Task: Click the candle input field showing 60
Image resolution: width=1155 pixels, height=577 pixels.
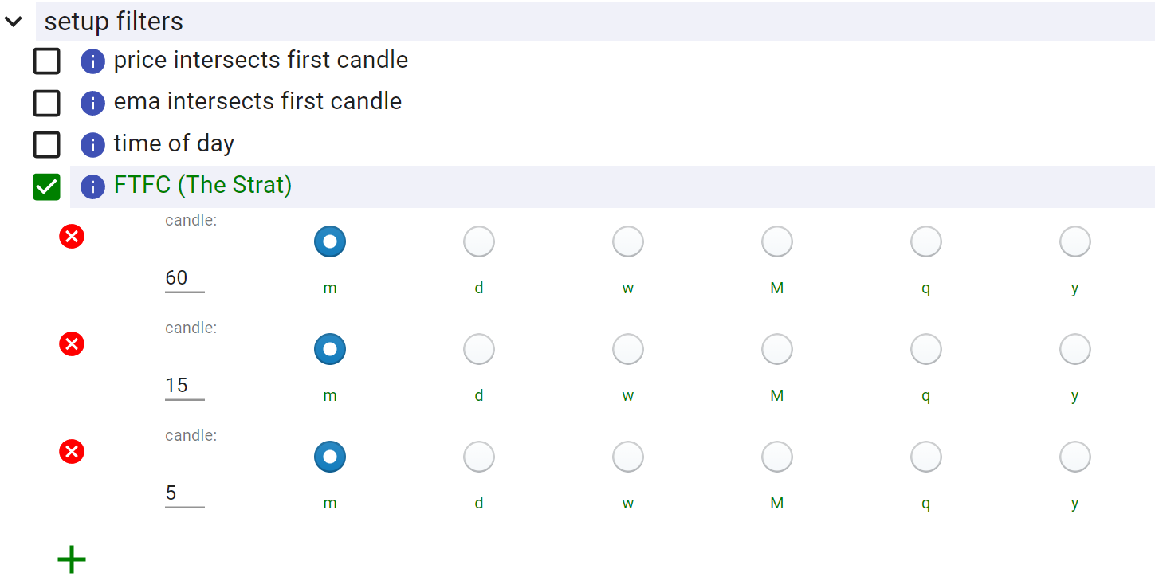Action: point(184,278)
